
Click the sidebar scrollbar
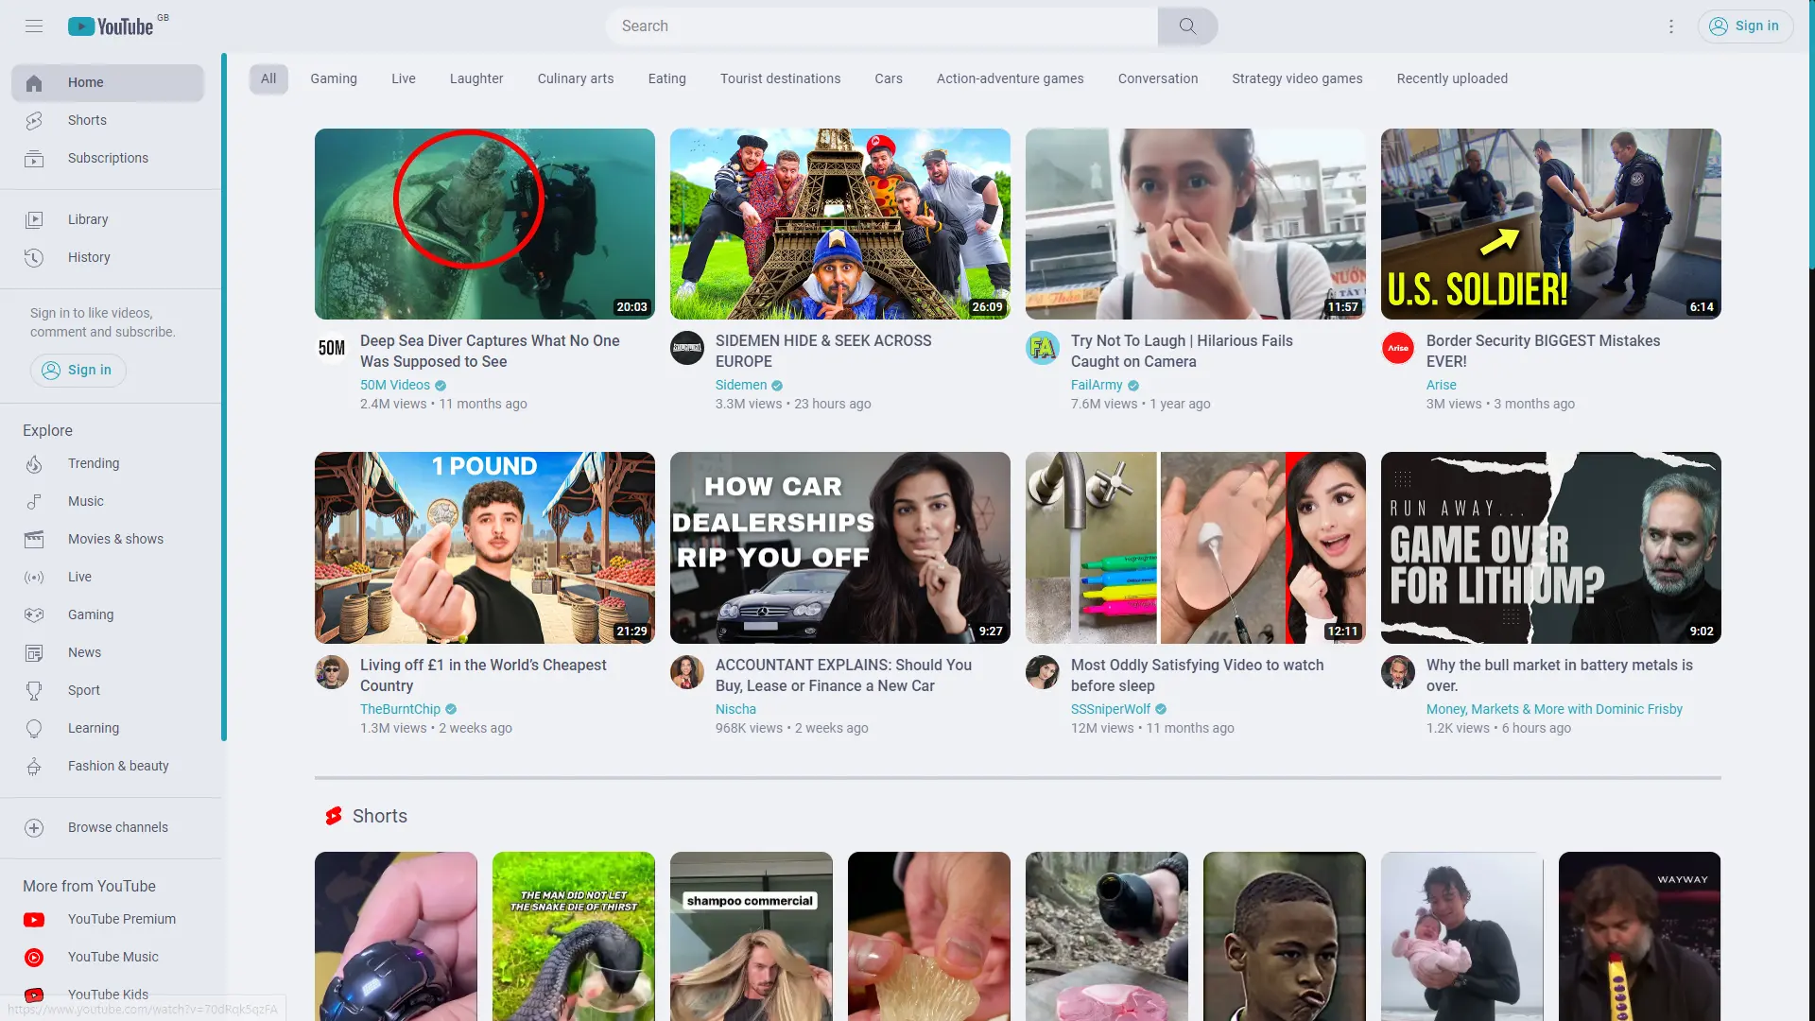click(x=224, y=397)
